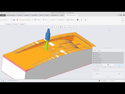Click the Stop button in Play Simulation panel

(x=108, y=65)
